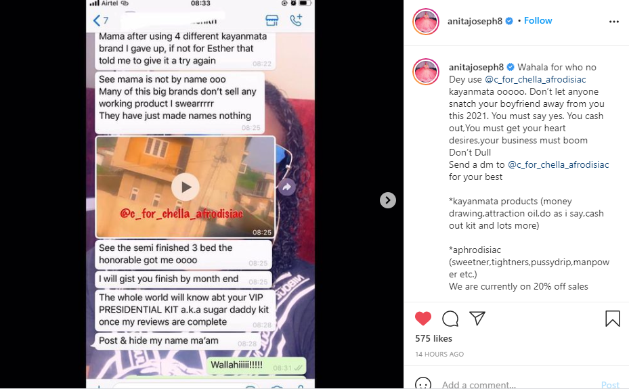This screenshot has width=629, height=389.
Task: Click the WhatsApp back chevron
Action: pyautogui.click(x=97, y=20)
